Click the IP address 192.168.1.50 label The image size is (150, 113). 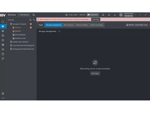pyautogui.click(x=129, y=16)
